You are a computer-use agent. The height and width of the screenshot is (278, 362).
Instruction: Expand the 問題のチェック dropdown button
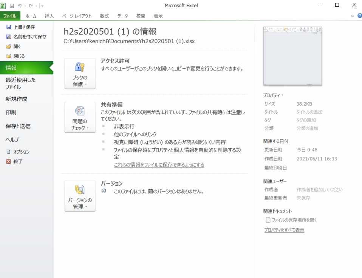click(80, 118)
